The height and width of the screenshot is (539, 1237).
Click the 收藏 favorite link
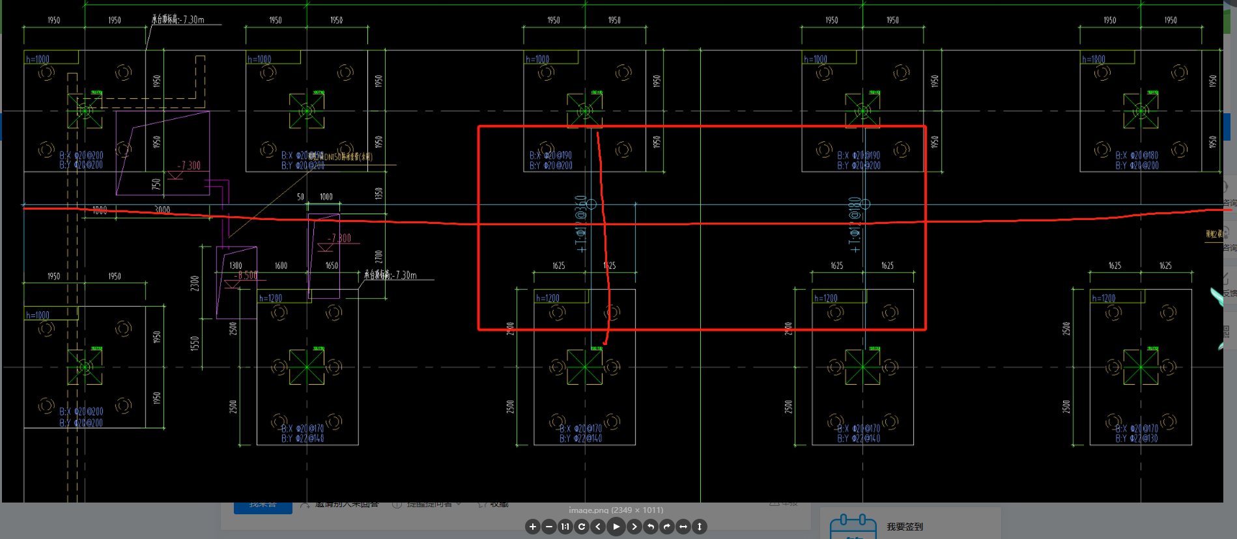pyautogui.click(x=494, y=504)
